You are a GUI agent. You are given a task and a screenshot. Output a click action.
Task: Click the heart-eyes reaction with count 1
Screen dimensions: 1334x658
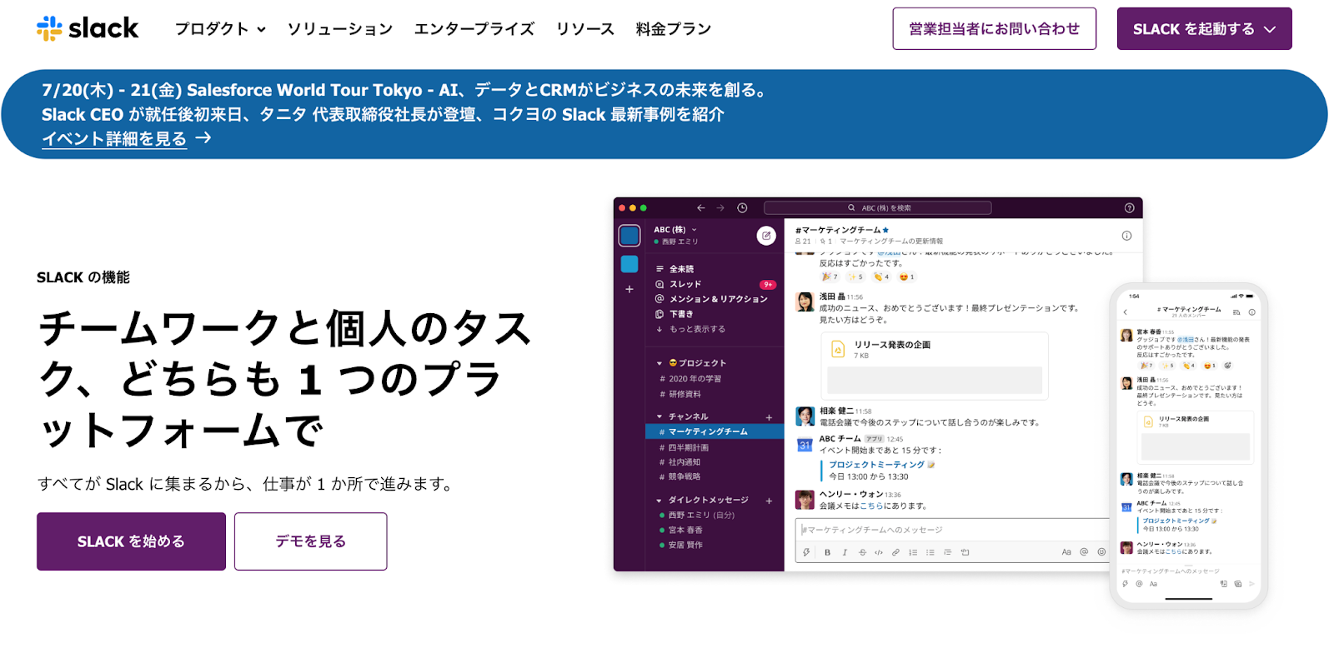coord(906,277)
